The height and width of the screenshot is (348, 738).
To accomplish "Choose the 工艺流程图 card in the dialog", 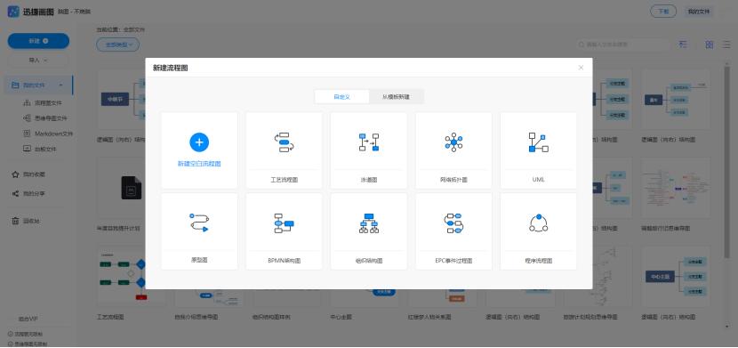I will coord(284,150).
